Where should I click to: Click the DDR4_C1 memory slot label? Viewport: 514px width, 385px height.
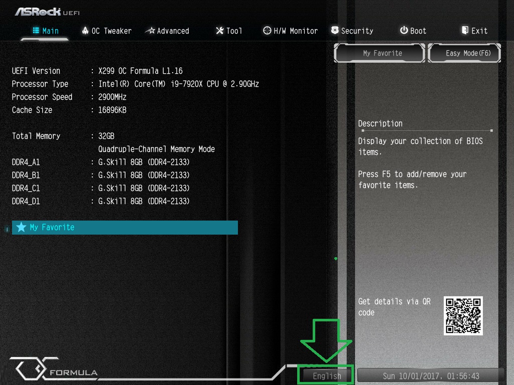coord(26,188)
